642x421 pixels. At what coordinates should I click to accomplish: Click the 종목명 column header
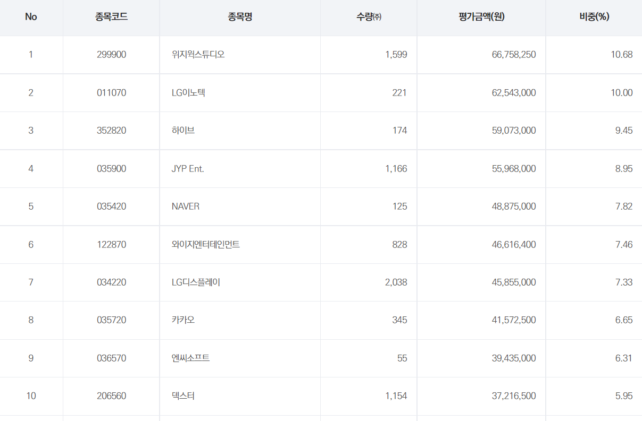pyautogui.click(x=240, y=17)
